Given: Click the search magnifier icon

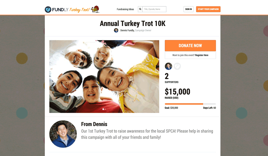Looking at the screenshot, I should coord(140,9).
